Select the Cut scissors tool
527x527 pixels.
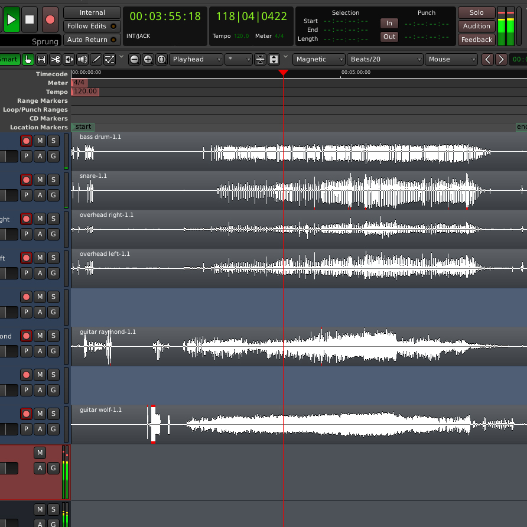pyautogui.click(x=55, y=59)
